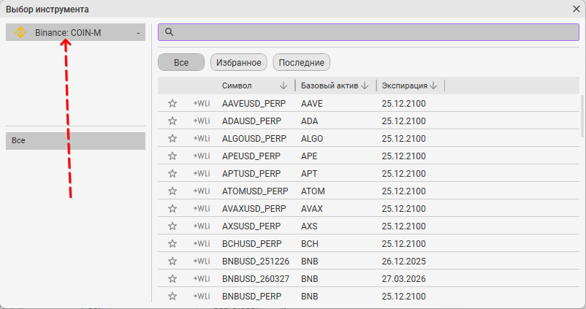Collapse Binance COIN-M with minus sign
The height and width of the screenshot is (309, 586).
(x=138, y=34)
